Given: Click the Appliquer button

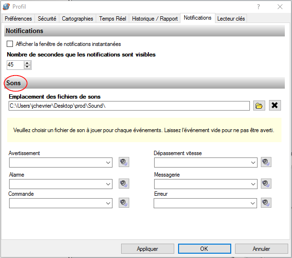Looking at the screenshot, I should point(147,249).
